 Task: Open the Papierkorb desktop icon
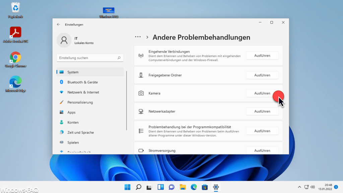15,10
